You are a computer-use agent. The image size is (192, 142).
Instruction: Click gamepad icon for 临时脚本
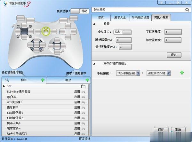83,107
